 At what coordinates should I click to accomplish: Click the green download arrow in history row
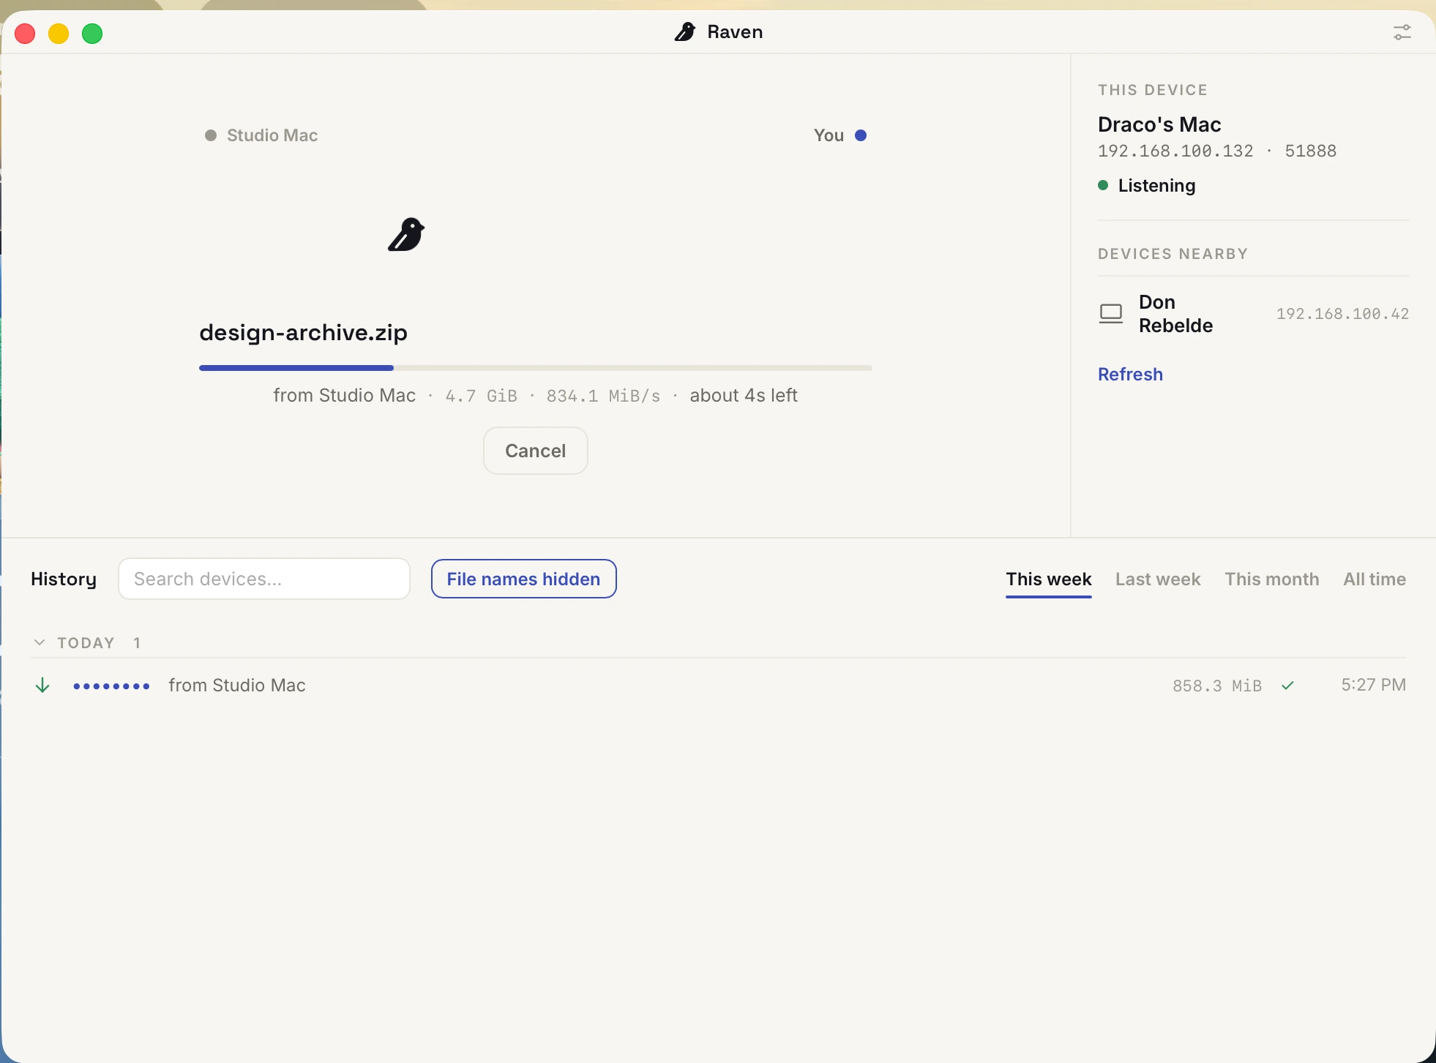point(42,685)
